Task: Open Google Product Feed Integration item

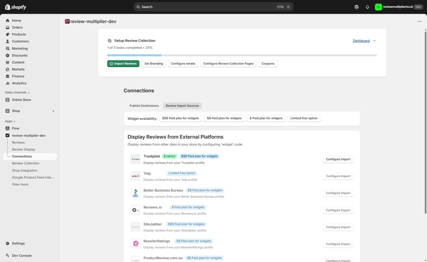Action: pyautogui.click(x=33, y=177)
